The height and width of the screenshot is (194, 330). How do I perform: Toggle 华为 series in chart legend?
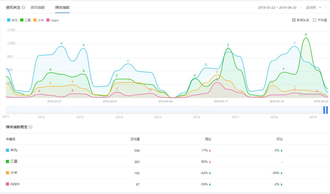[13, 20]
